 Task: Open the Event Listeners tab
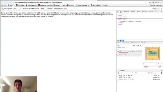click(126, 43)
